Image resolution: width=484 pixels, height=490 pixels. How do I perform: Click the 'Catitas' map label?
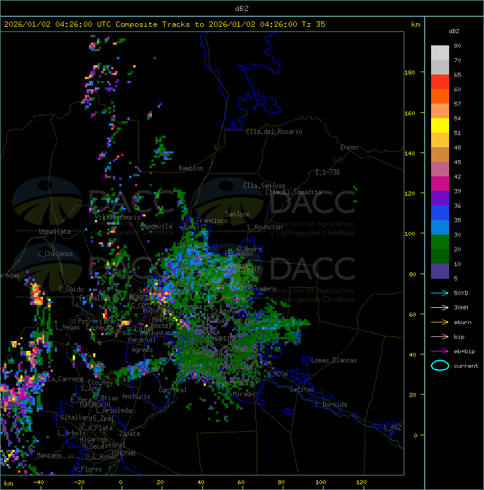click(x=302, y=389)
